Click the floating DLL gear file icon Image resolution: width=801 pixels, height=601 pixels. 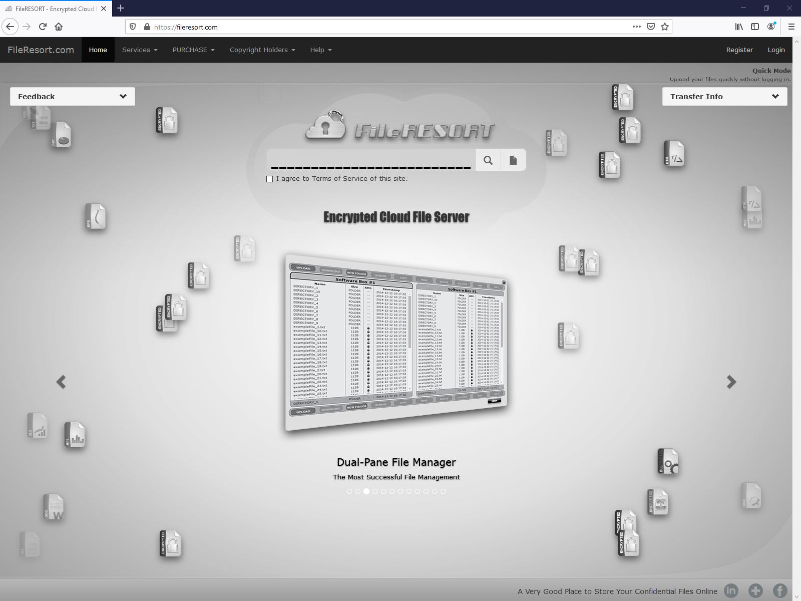click(668, 461)
